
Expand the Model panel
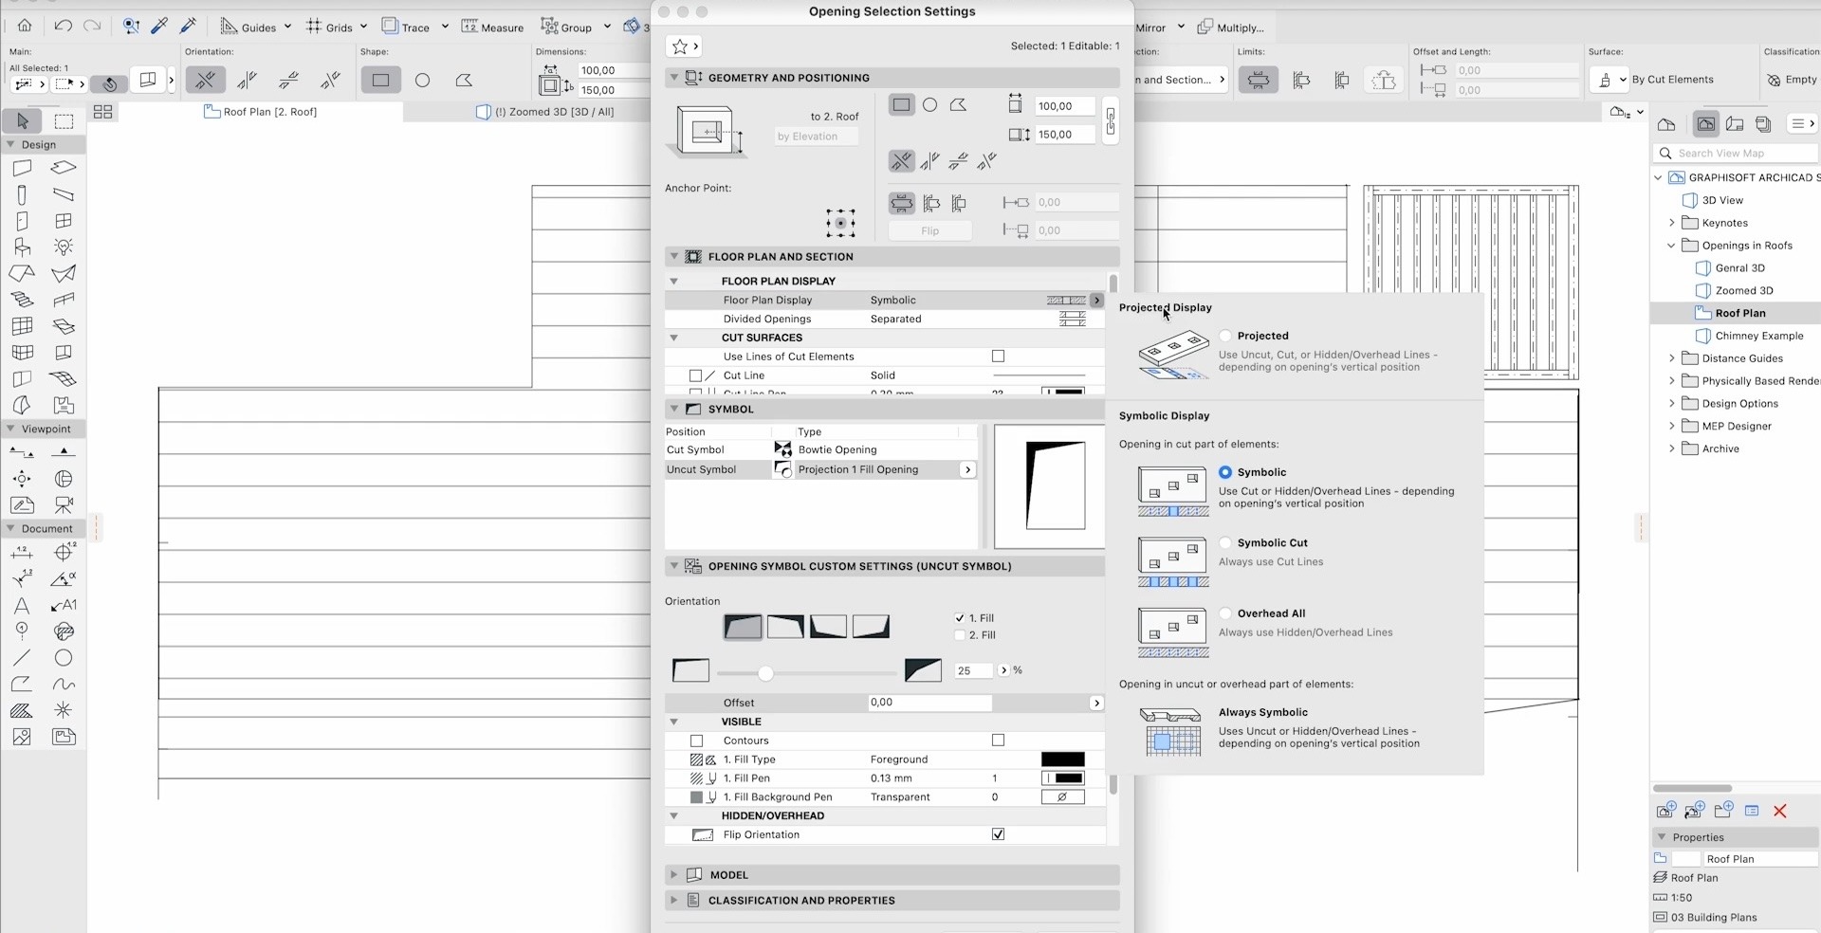coord(674,875)
